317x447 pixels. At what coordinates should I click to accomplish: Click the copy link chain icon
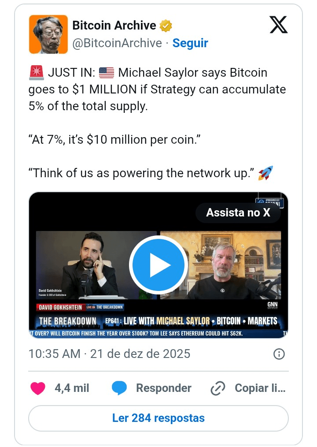[x=218, y=388]
